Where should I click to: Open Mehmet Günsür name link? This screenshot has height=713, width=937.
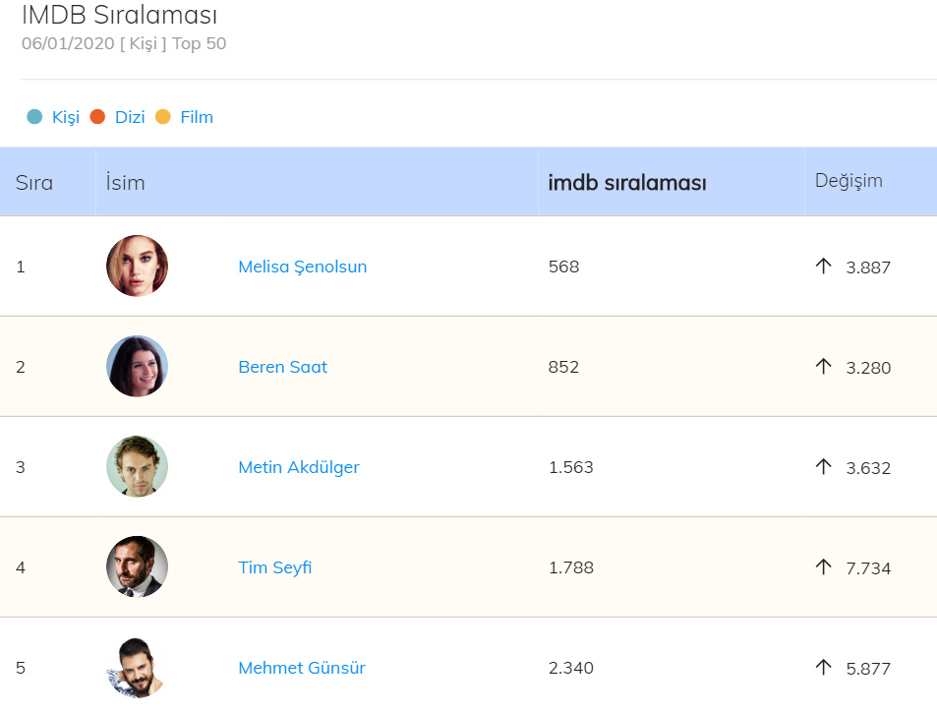(301, 668)
